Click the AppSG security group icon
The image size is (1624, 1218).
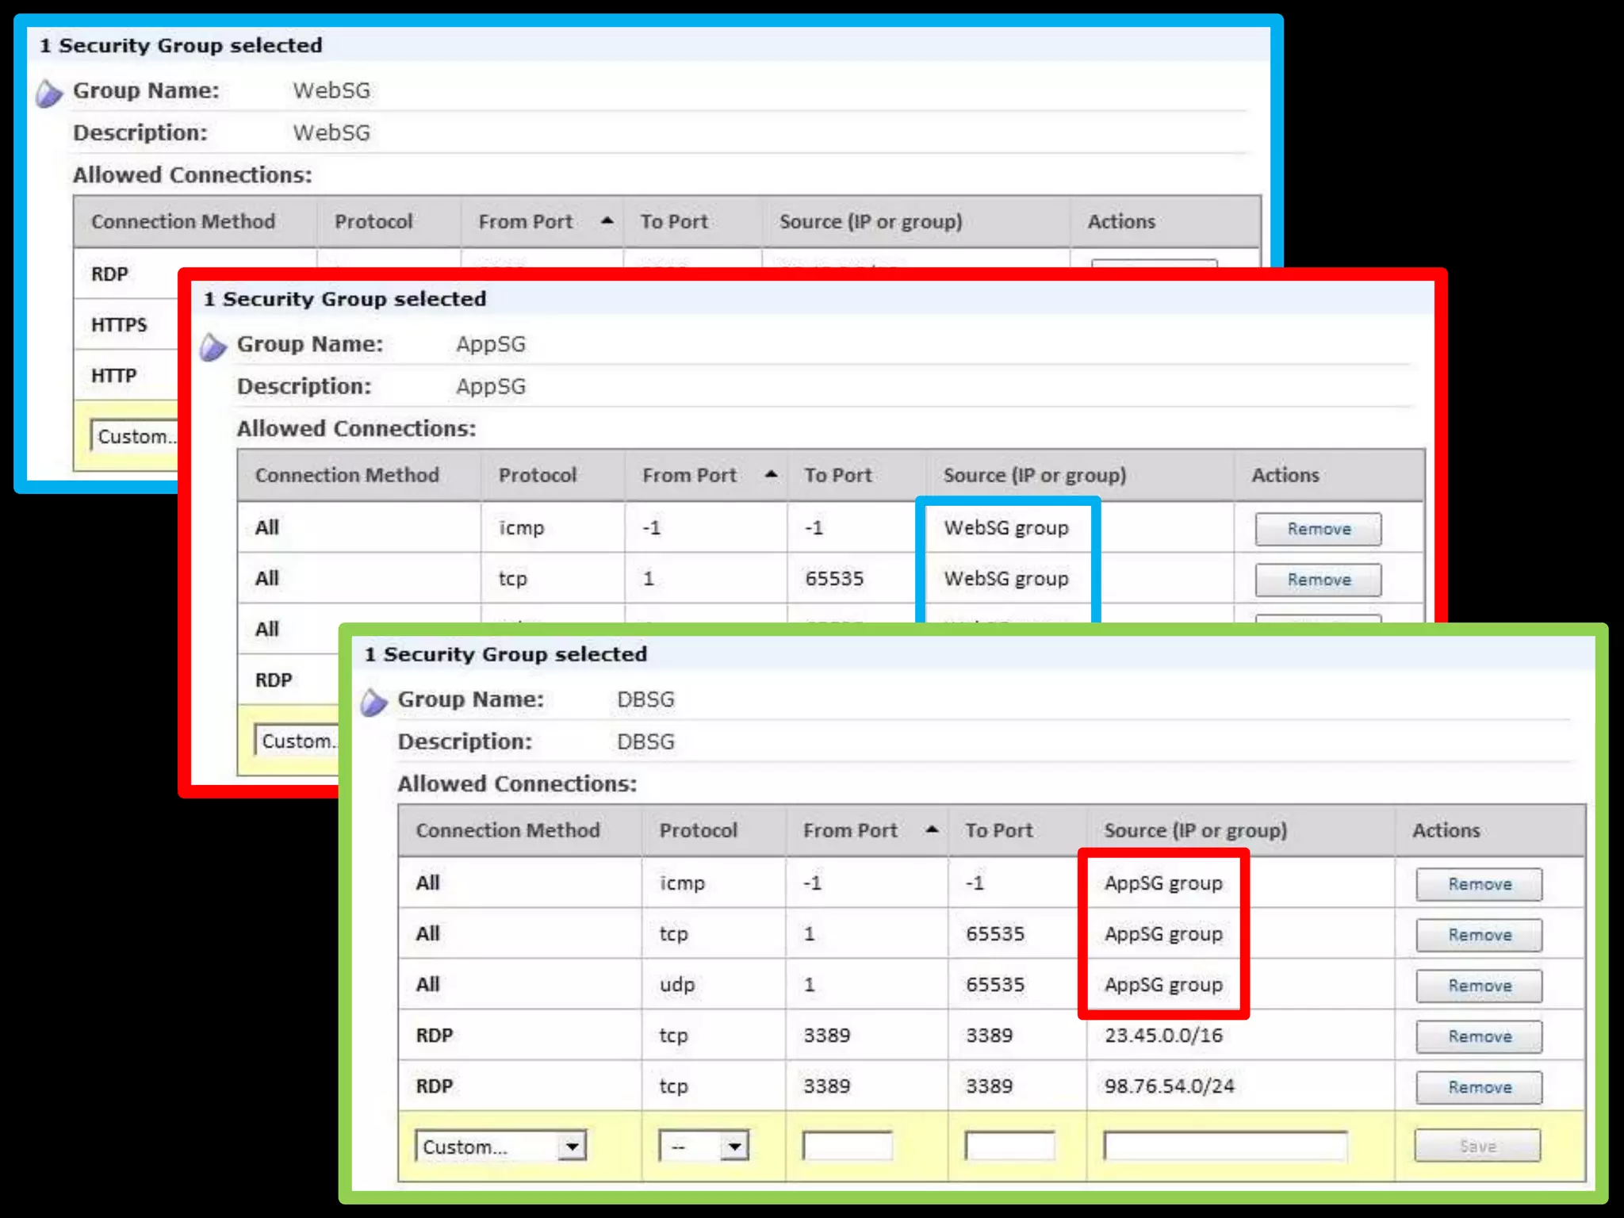click(213, 347)
